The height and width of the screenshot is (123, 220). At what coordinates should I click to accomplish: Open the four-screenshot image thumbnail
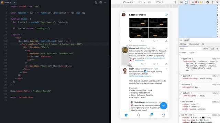[148, 28]
